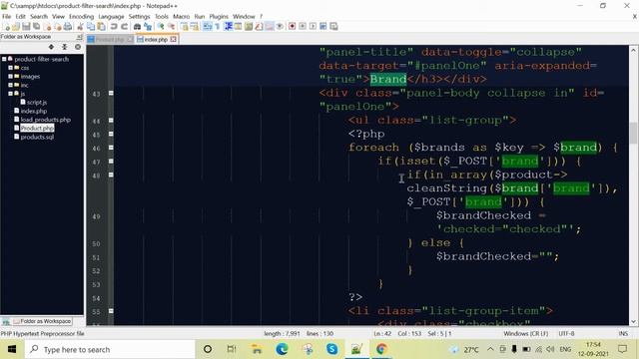Toggle Folder as Workspace toolbar button

point(270,27)
